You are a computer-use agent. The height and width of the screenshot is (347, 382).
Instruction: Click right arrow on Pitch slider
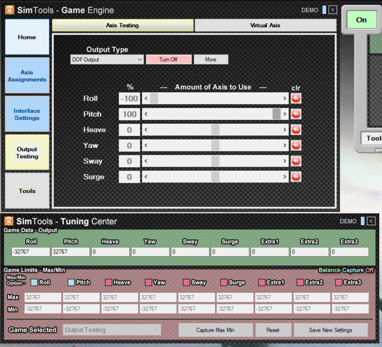pyautogui.click(x=285, y=114)
